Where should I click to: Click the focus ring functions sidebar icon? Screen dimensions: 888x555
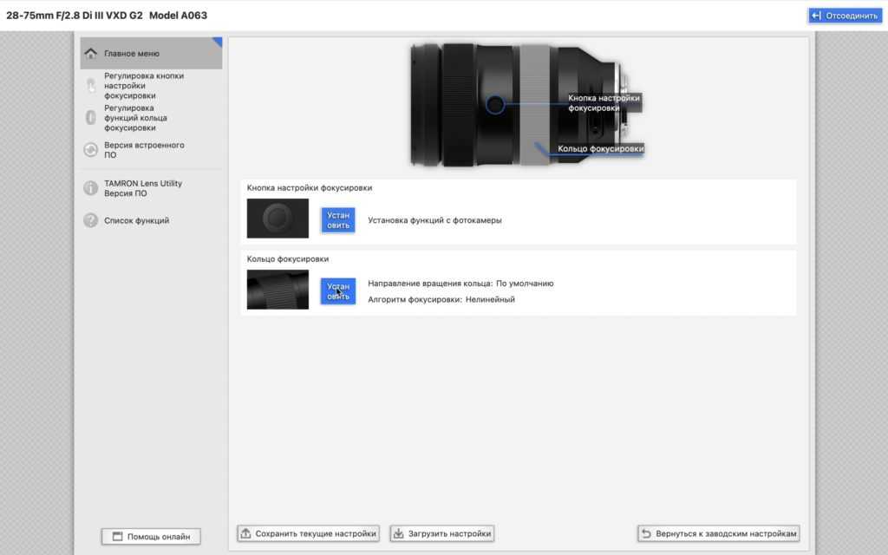pos(90,118)
